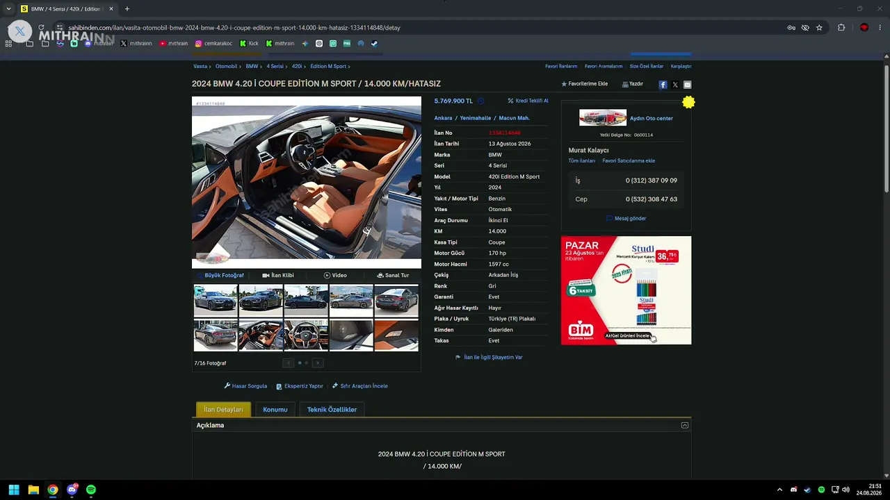Switch to the Teknik Özellikler tab

(332, 410)
